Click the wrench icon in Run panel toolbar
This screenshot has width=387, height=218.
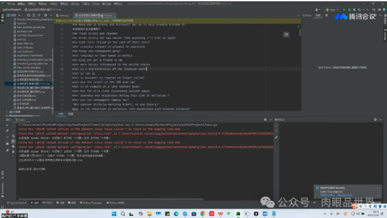coord(8,131)
